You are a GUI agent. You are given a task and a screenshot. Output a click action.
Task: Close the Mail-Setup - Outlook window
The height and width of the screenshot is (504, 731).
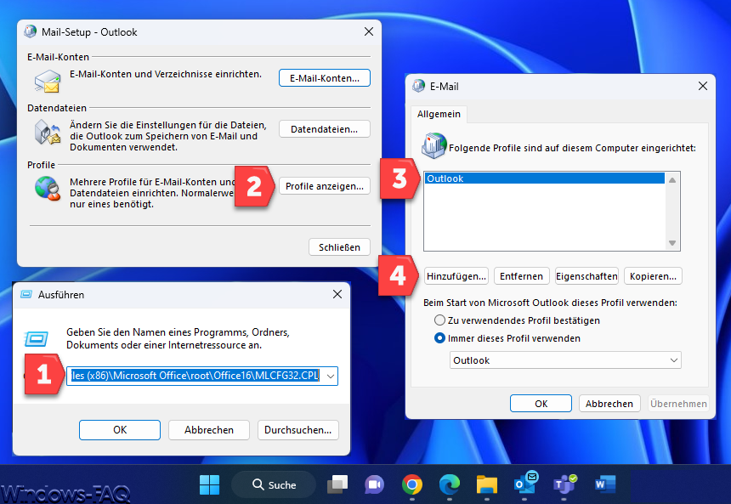pos(369,31)
